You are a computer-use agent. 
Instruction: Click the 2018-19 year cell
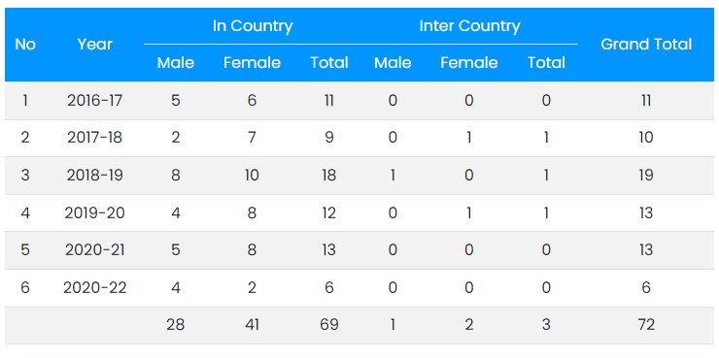pyautogui.click(x=95, y=176)
